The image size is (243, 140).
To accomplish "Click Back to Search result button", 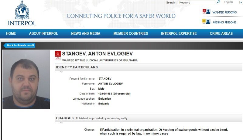I will click(19, 45).
